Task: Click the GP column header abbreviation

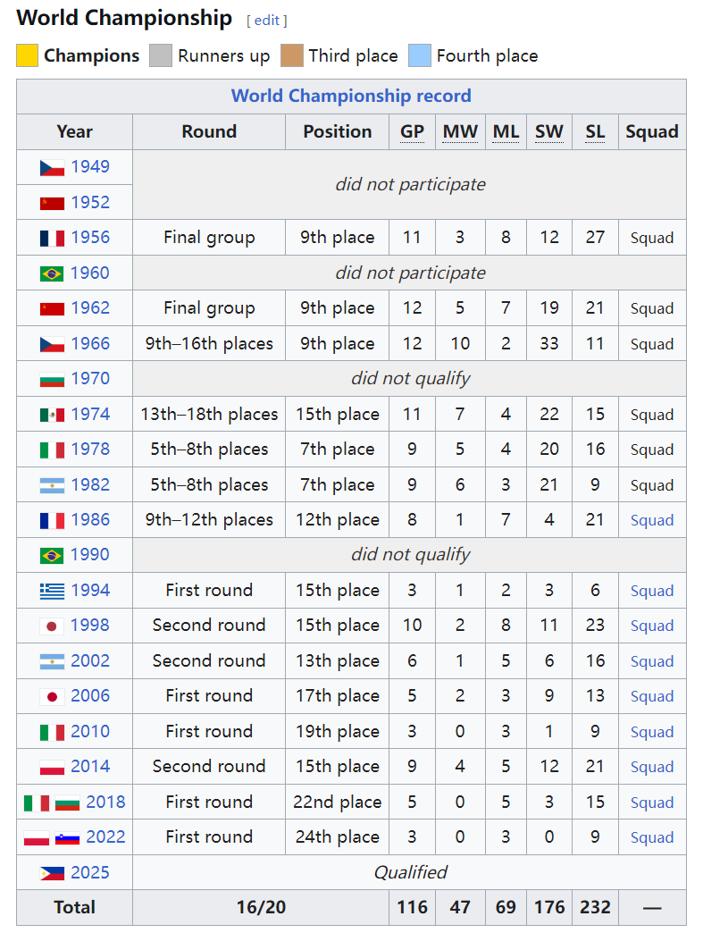Action: point(412,131)
